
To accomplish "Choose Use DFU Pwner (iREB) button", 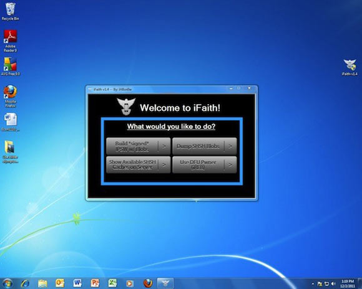I will pyautogui.click(x=204, y=165).
